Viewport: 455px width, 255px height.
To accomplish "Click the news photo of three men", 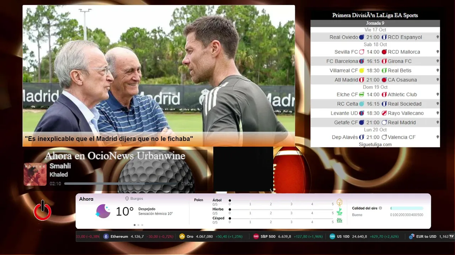I will pyautogui.click(x=159, y=68).
